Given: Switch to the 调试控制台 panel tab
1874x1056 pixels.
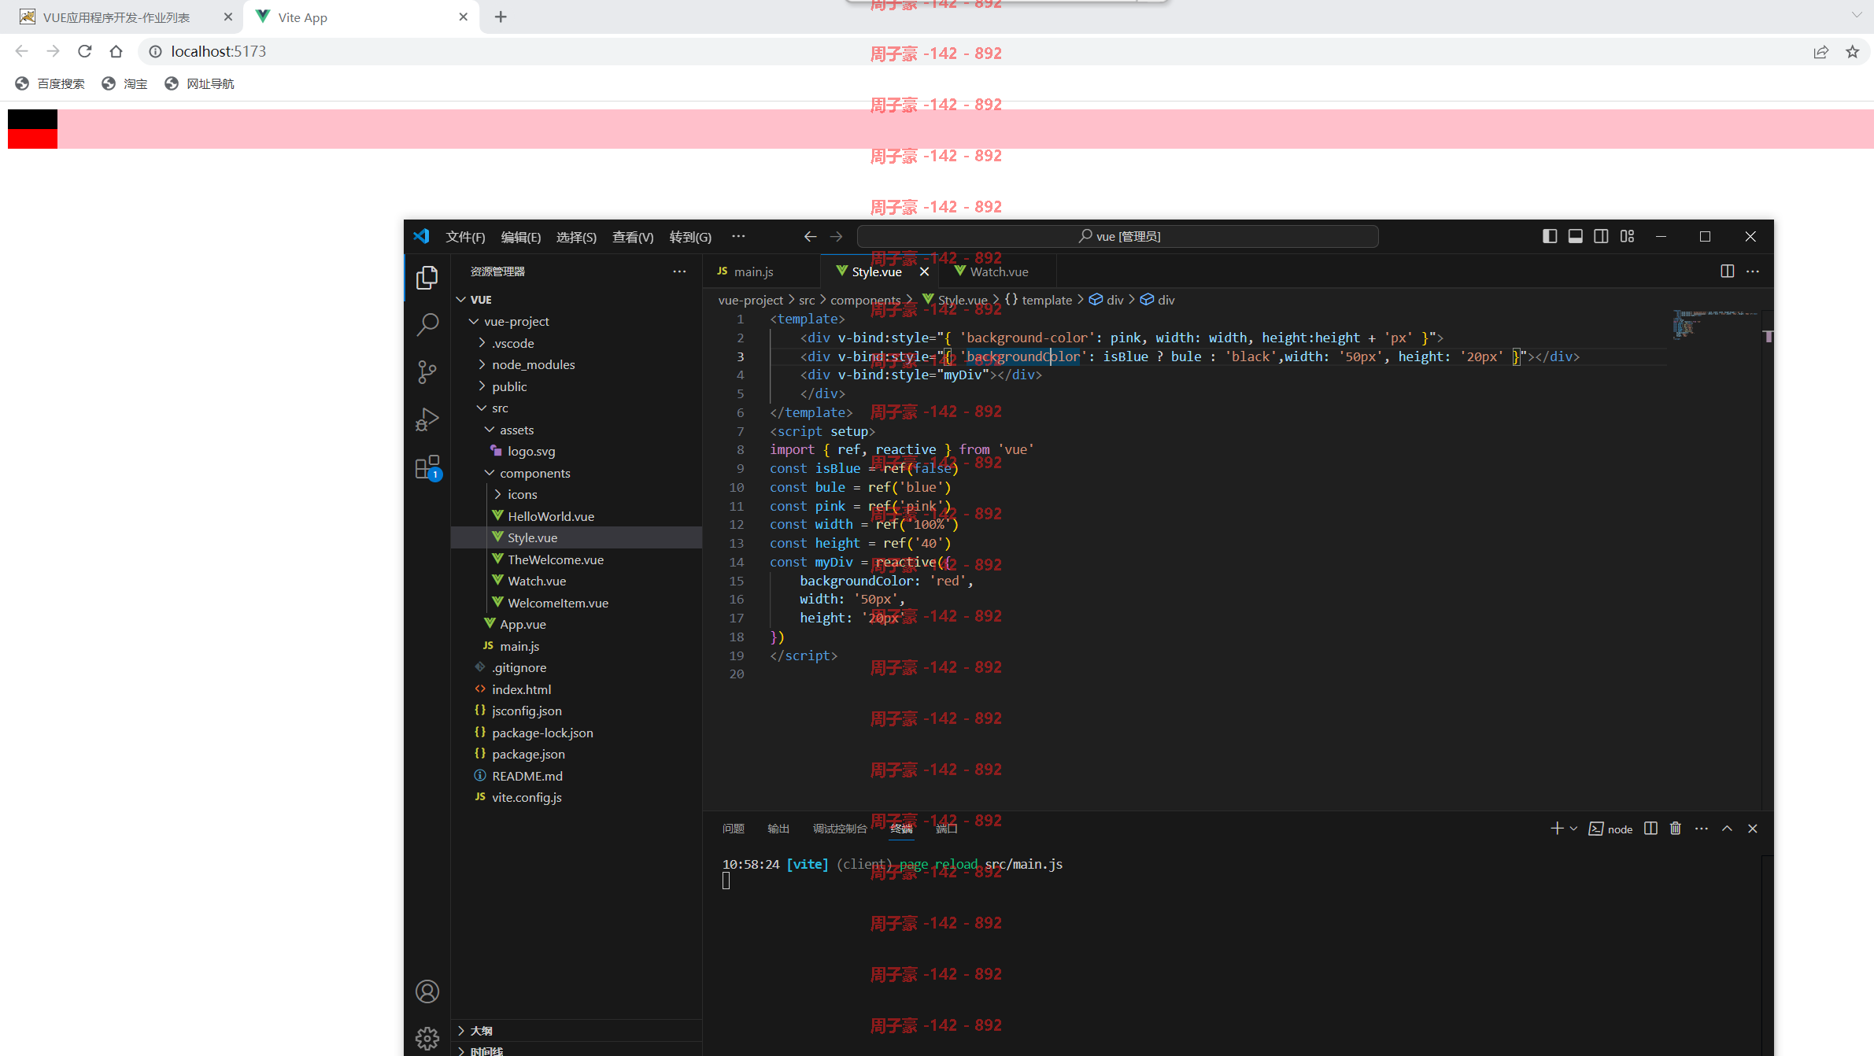Looking at the screenshot, I should pos(840,829).
